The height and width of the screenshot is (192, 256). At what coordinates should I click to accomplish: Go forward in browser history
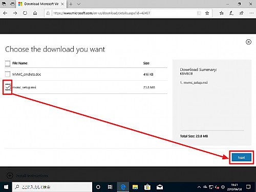pos(15,13)
